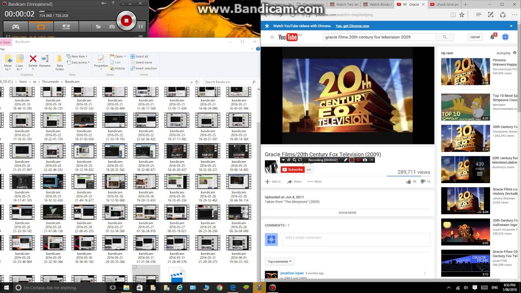Pause the Bandicam recording
The image size is (521, 293).
[x=140, y=26]
